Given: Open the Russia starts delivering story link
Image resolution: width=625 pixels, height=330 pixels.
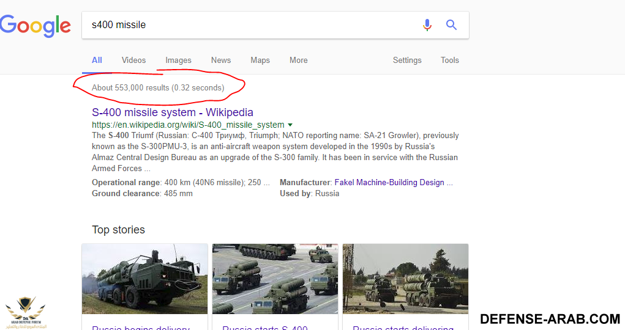Looking at the screenshot, I should click(403, 327).
